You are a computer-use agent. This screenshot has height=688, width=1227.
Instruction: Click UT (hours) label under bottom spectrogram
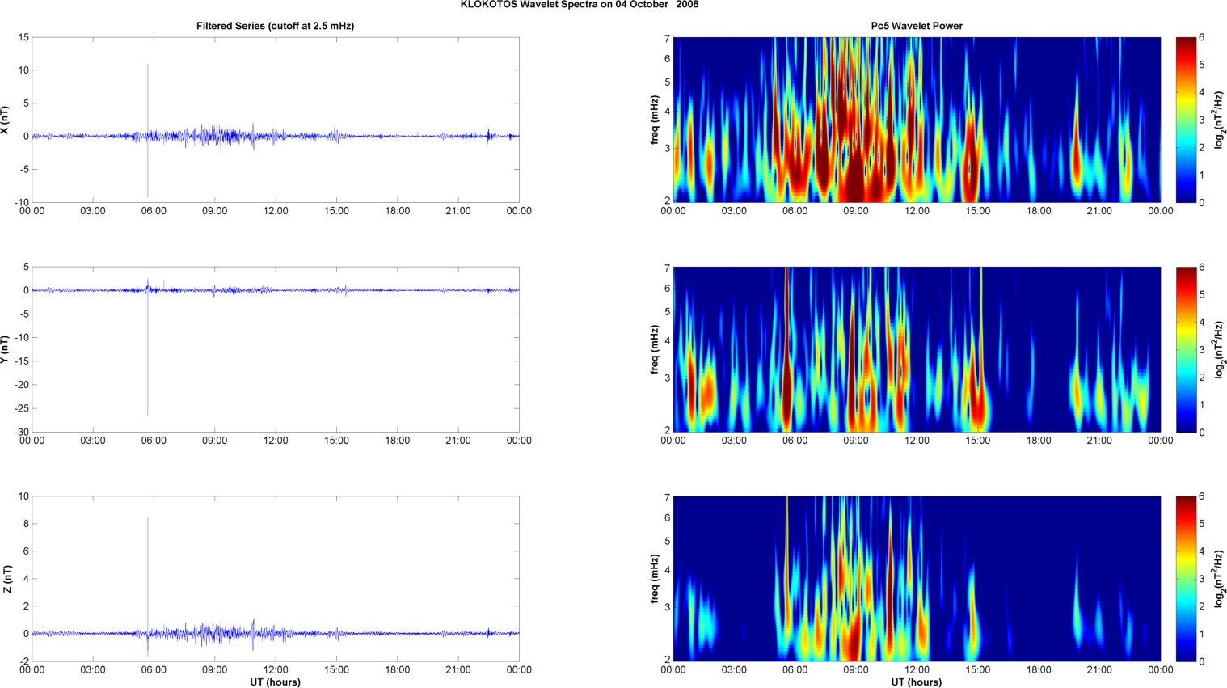pos(917,682)
